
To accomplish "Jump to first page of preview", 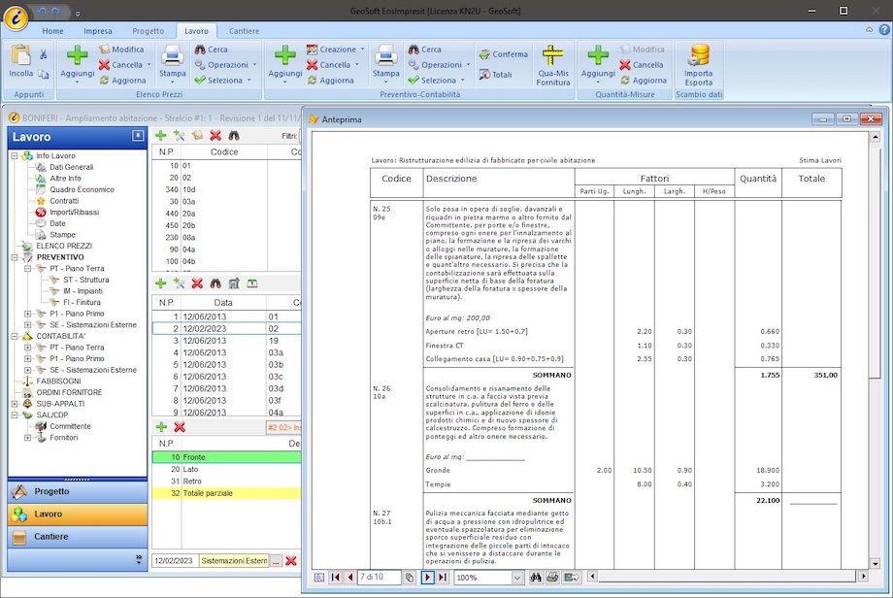I will pyautogui.click(x=336, y=578).
